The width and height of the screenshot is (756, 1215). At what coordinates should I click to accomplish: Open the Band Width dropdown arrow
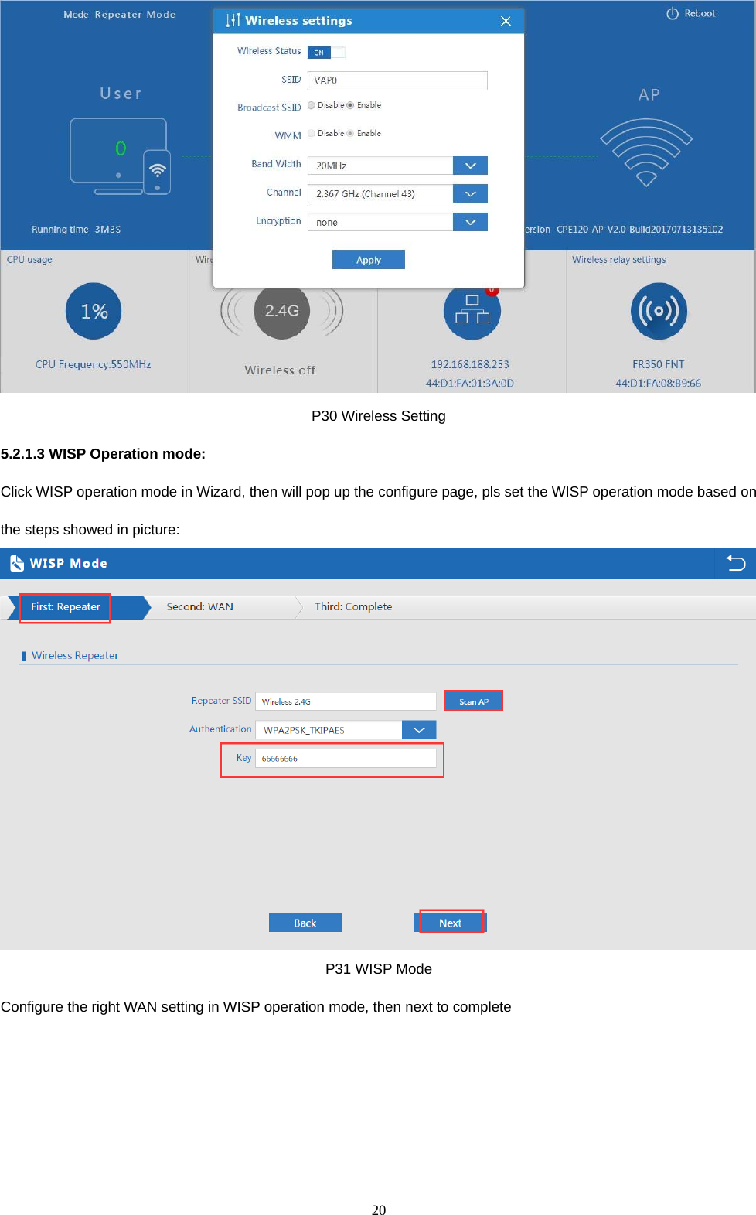click(x=470, y=166)
